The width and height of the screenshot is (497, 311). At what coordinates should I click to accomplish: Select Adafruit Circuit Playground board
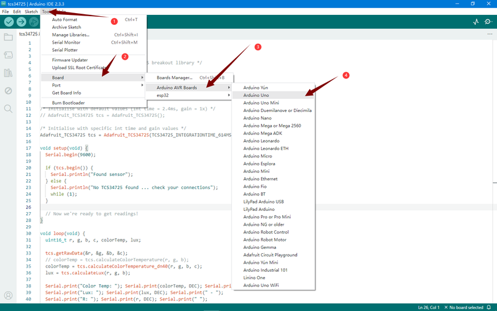[273, 255]
